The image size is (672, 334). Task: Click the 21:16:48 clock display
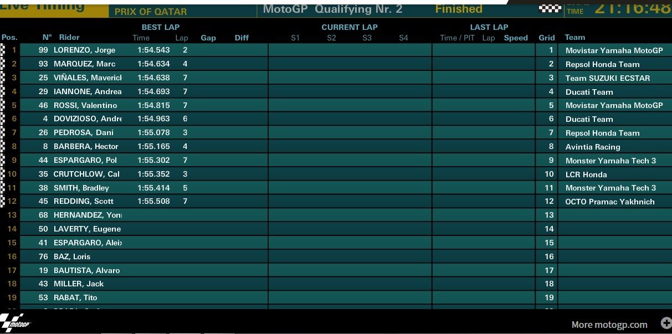point(633,8)
